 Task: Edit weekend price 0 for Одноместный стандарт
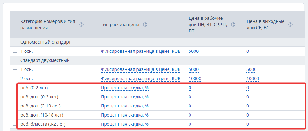(x=248, y=52)
